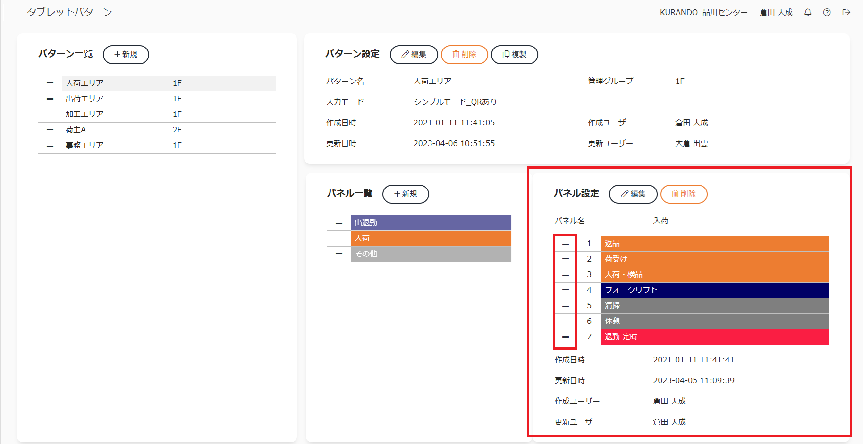Click the タブレットパターン page title
863x444 pixels.
click(69, 12)
